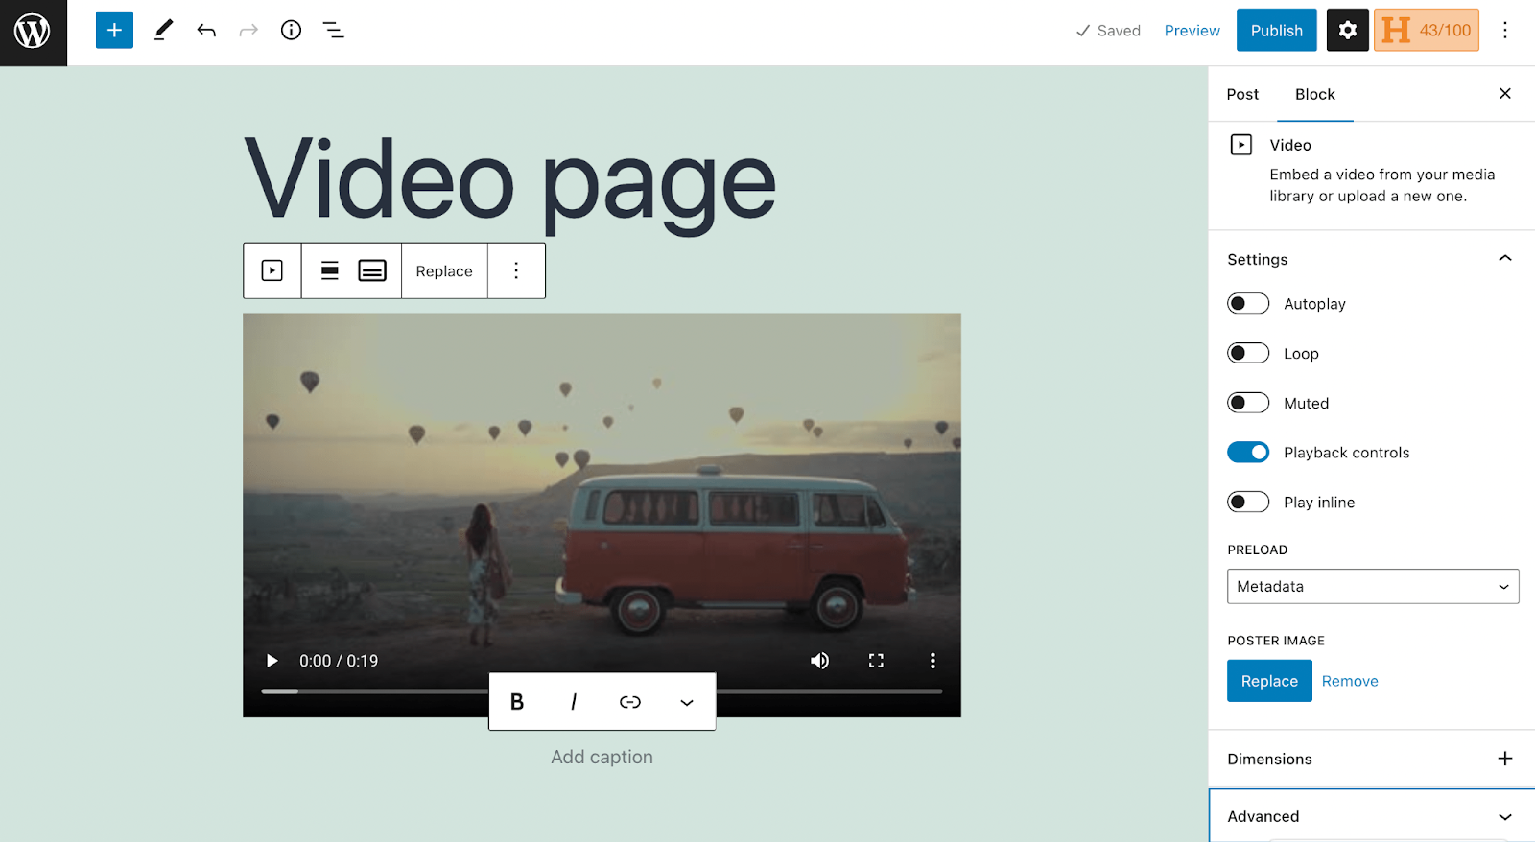Insert a link in the caption
Screen dimensions: 1535x842
(x=629, y=702)
